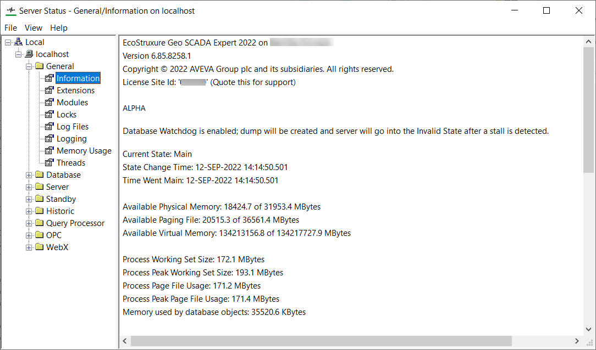Viewport: 596px width, 350px height.
Task: Select the Logging tree item
Action: point(71,139)
